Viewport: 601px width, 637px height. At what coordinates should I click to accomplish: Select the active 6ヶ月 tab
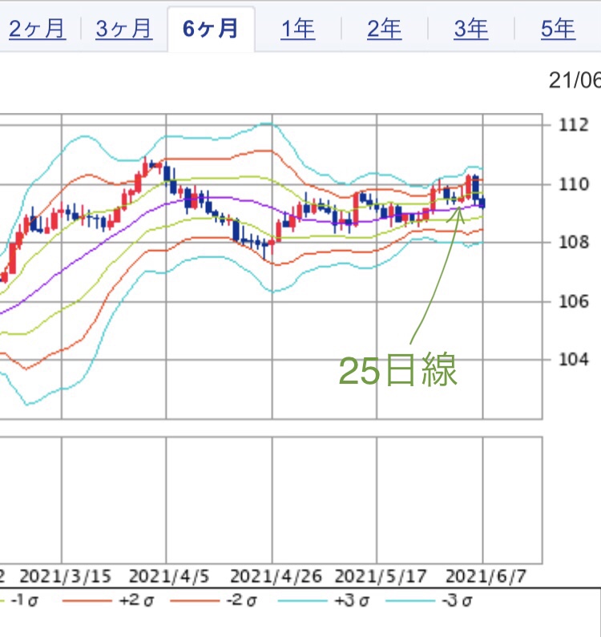(x=211, y=29)
